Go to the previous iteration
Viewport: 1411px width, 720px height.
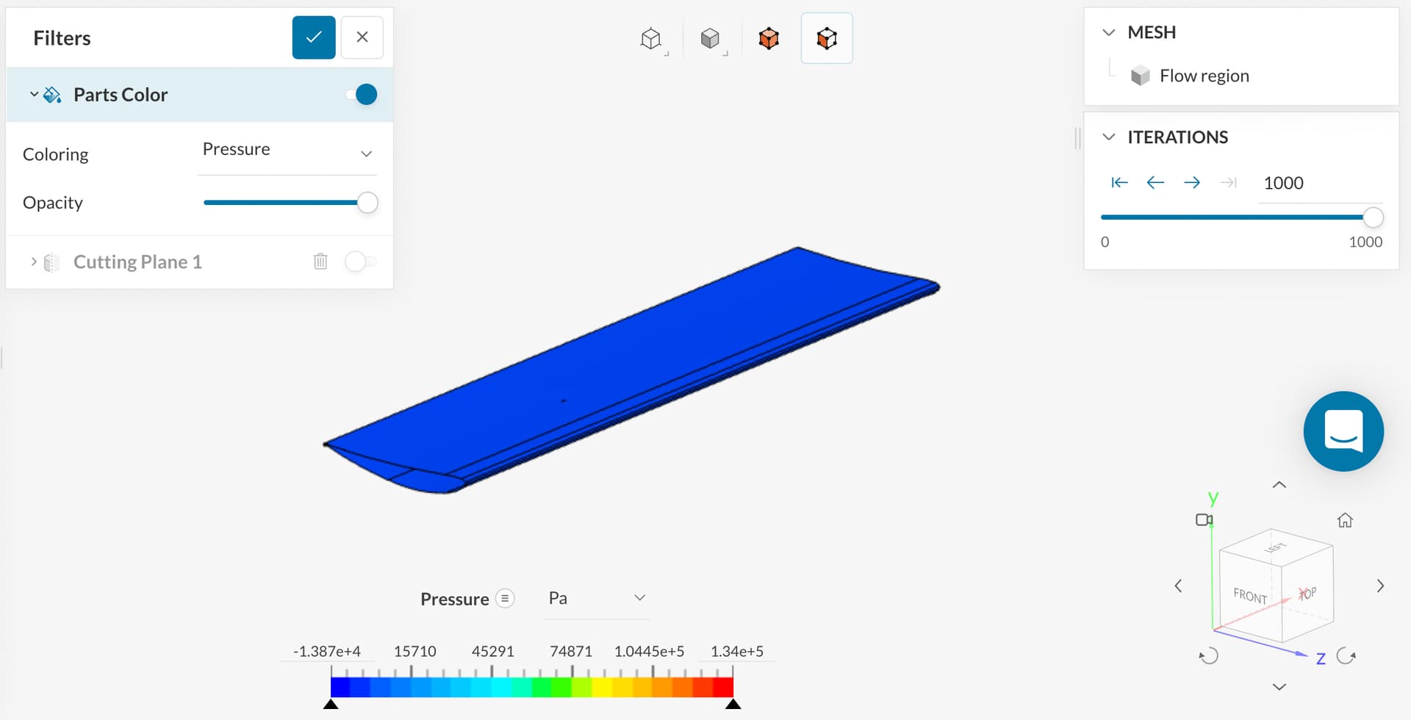pos(1155,182)
